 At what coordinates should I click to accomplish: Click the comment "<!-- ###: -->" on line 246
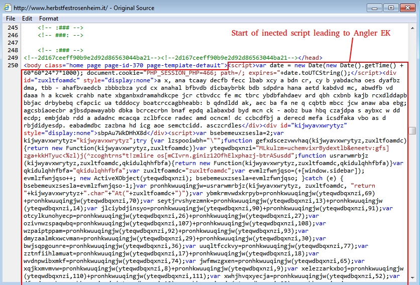(60, 35)
